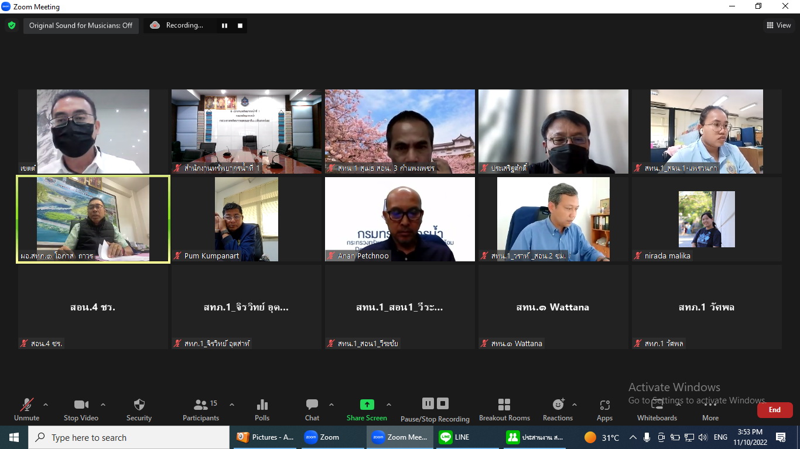Open the second LINE chat taskbar item
This screenshot has width=800, height=449.
pyautogui.click(x=535, y=437)
